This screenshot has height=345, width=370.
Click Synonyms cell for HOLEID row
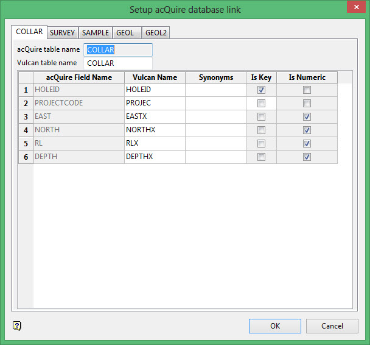tap(215, 90)
